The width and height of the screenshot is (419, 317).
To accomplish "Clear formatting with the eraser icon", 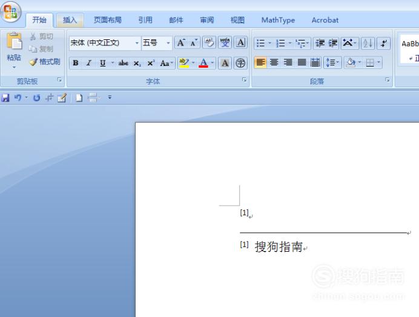I will 209,43.
